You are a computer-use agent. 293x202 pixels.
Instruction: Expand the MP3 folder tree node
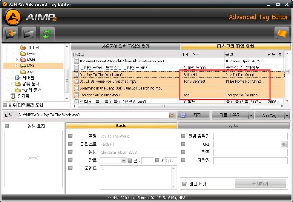[17, 66]
